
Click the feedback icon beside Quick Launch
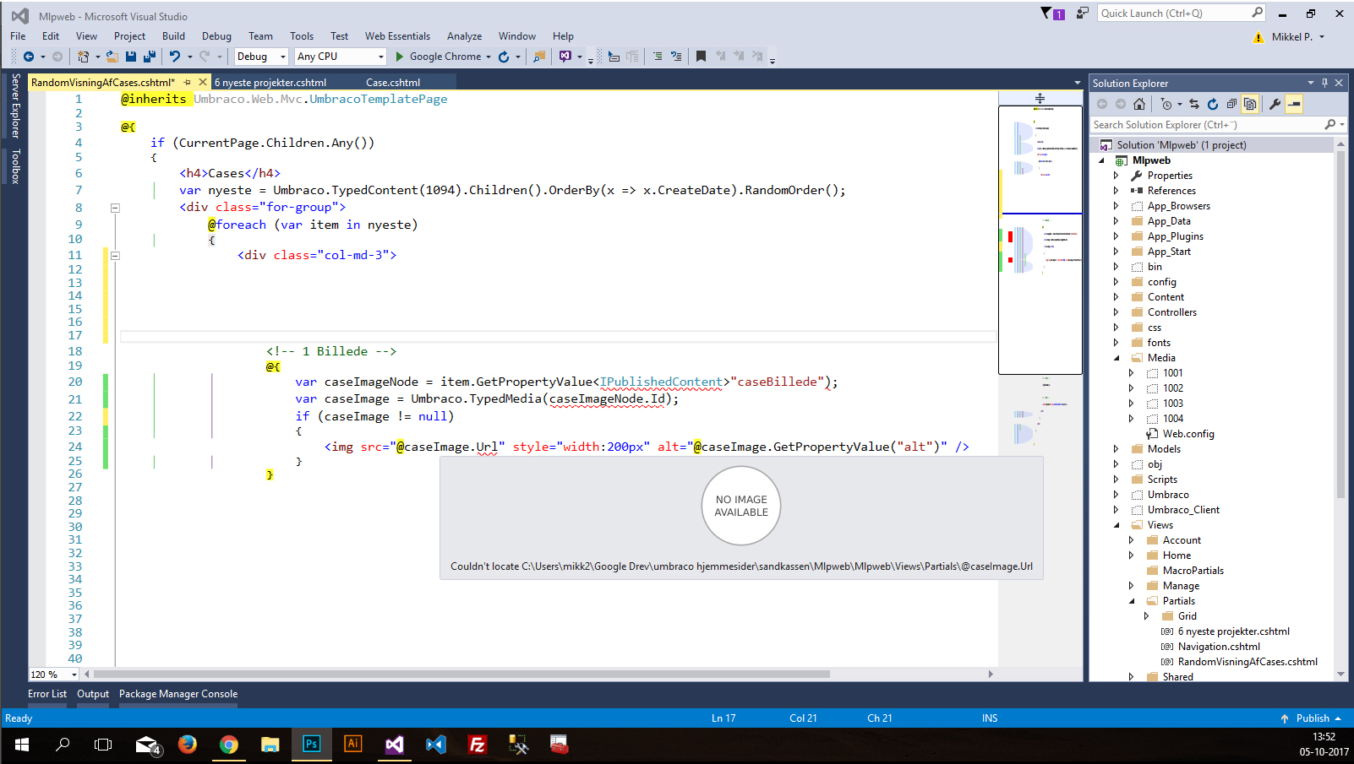1082,14
